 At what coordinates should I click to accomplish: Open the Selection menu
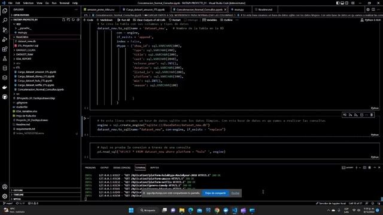click(28, 3)
